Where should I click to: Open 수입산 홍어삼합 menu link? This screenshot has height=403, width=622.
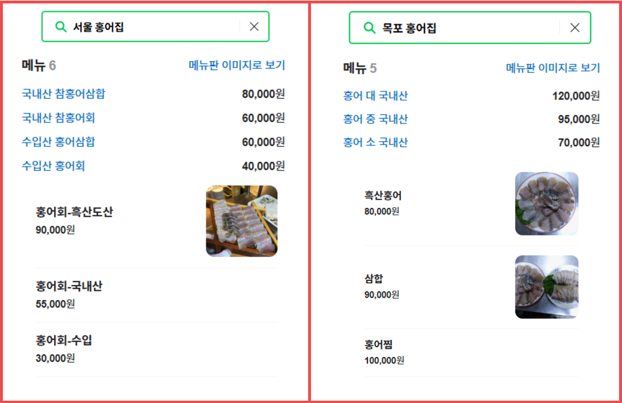(x=58, y=142)
